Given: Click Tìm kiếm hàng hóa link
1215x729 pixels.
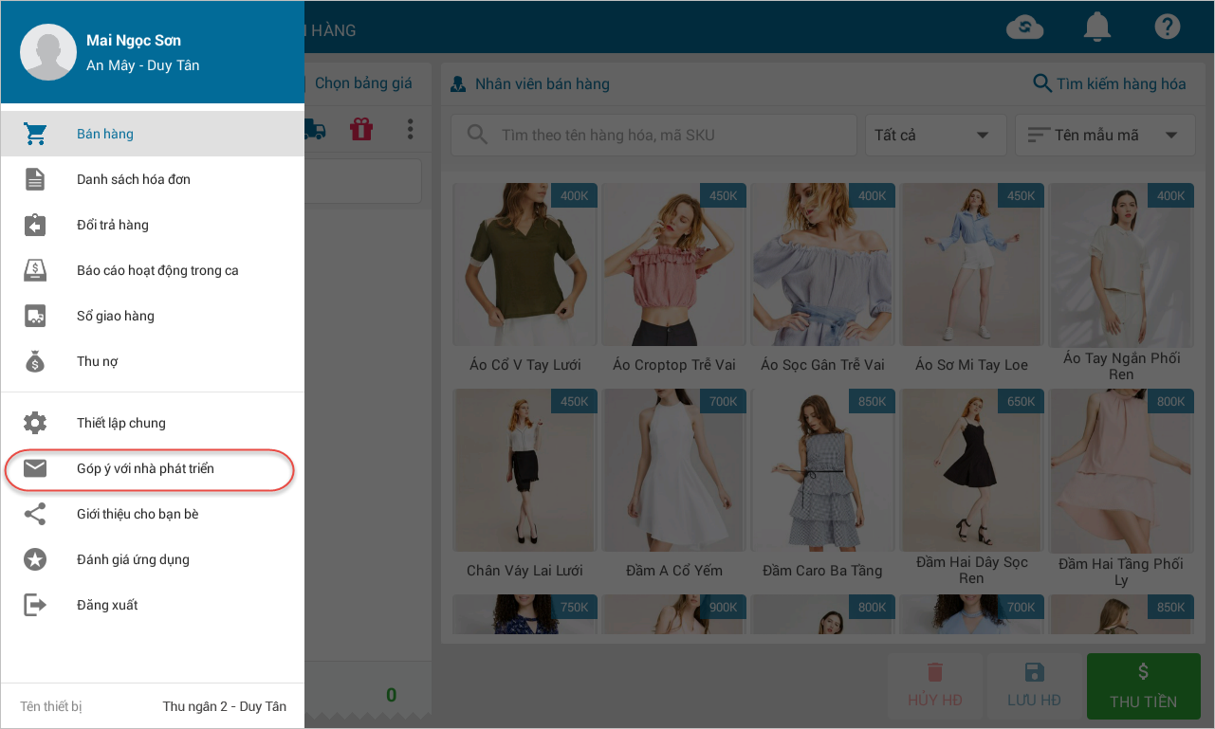Looking at the screenshot, I should pyautogui.click(x=1109, y=83).
